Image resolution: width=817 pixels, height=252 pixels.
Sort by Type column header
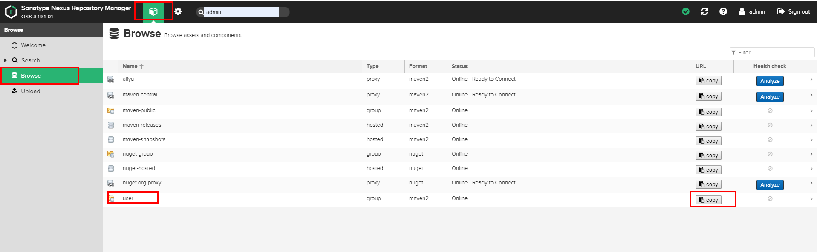(x=383, y=66)
